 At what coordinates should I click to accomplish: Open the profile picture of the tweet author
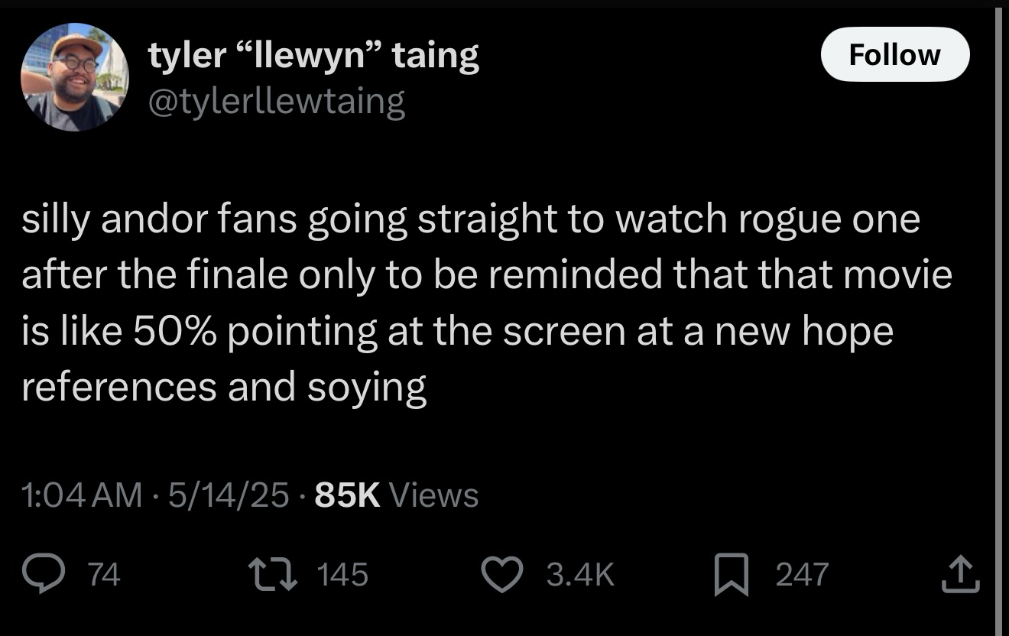tap(74, 78)
